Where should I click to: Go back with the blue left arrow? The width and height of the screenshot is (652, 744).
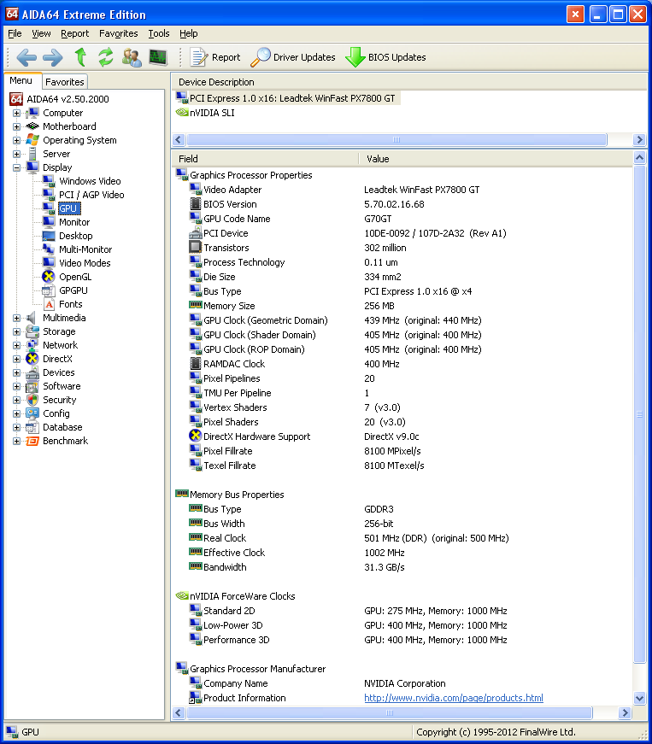[26, 57]
